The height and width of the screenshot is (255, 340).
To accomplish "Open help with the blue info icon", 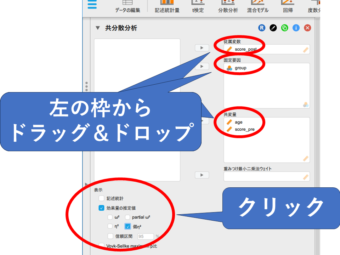I will point(296,28).
